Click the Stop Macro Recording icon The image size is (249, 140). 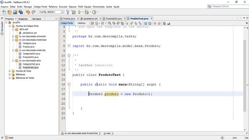(x=159, y=23)
